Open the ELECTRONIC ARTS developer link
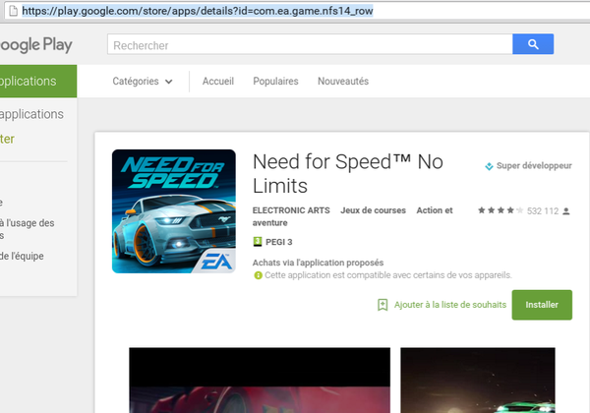The height and width of the screenshot is (413, 590). (291, 210)
